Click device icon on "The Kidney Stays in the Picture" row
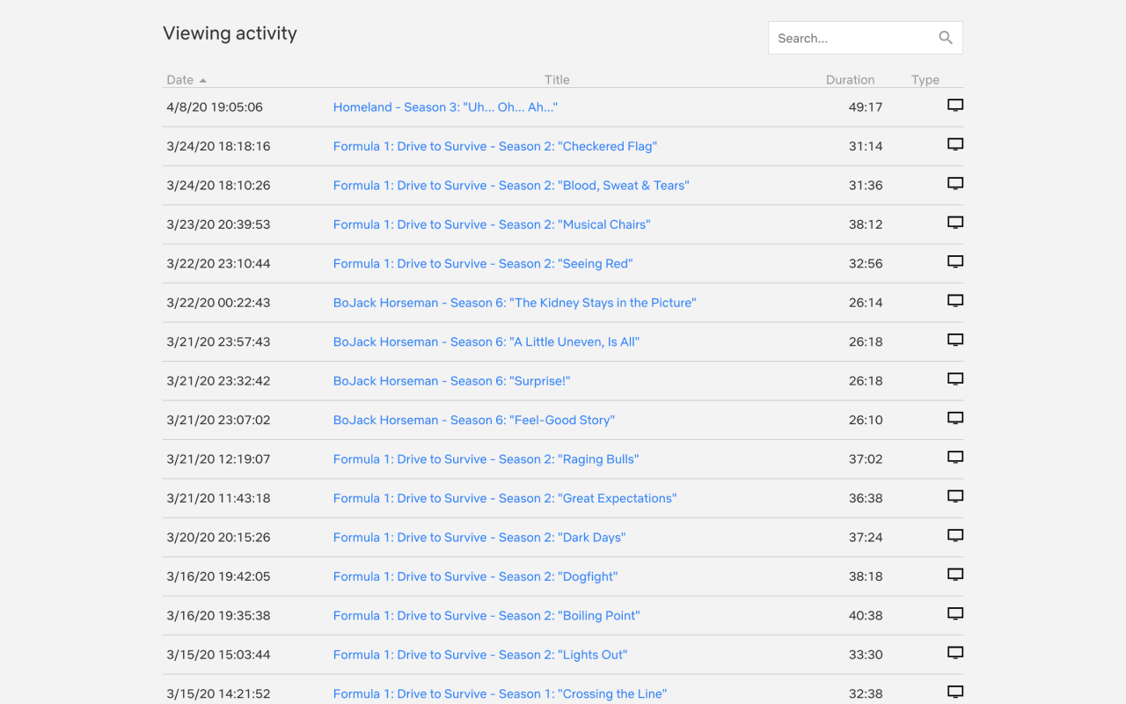Viewport: 1126px width, 704px height. tap(955, 301)
